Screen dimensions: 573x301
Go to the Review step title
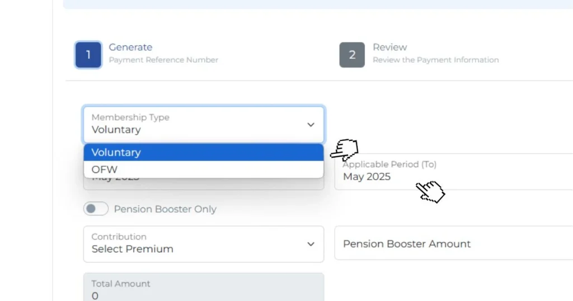[x=389, y=47]
